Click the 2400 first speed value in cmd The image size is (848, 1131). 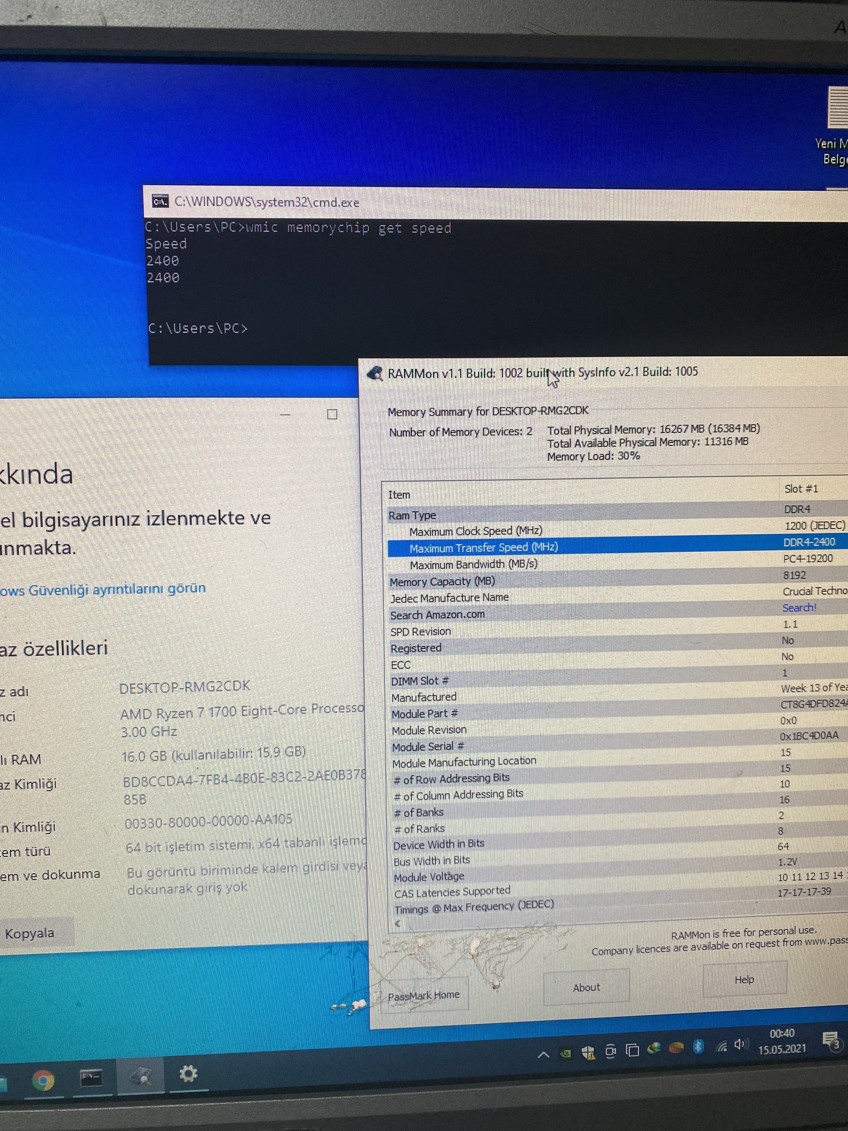[x=163, y=261]
